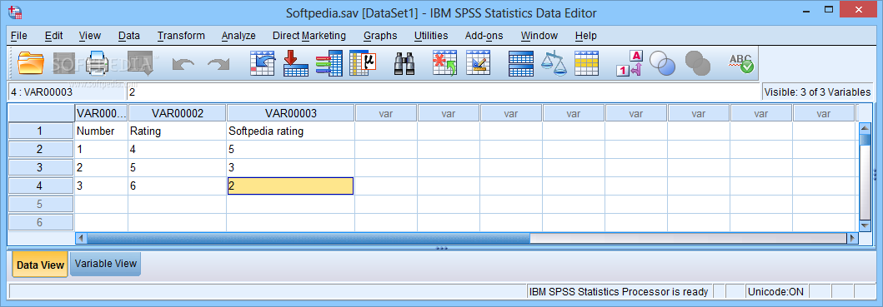Open the Help menu
This screenshot has height=307, width=883.
585,36
